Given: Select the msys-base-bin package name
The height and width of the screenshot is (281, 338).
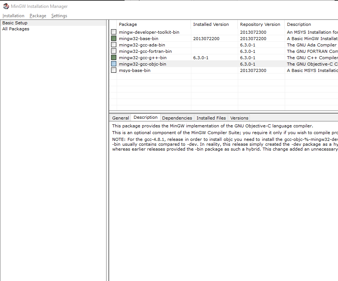Looking at the screenshot, I should click(x=135, y=70).
